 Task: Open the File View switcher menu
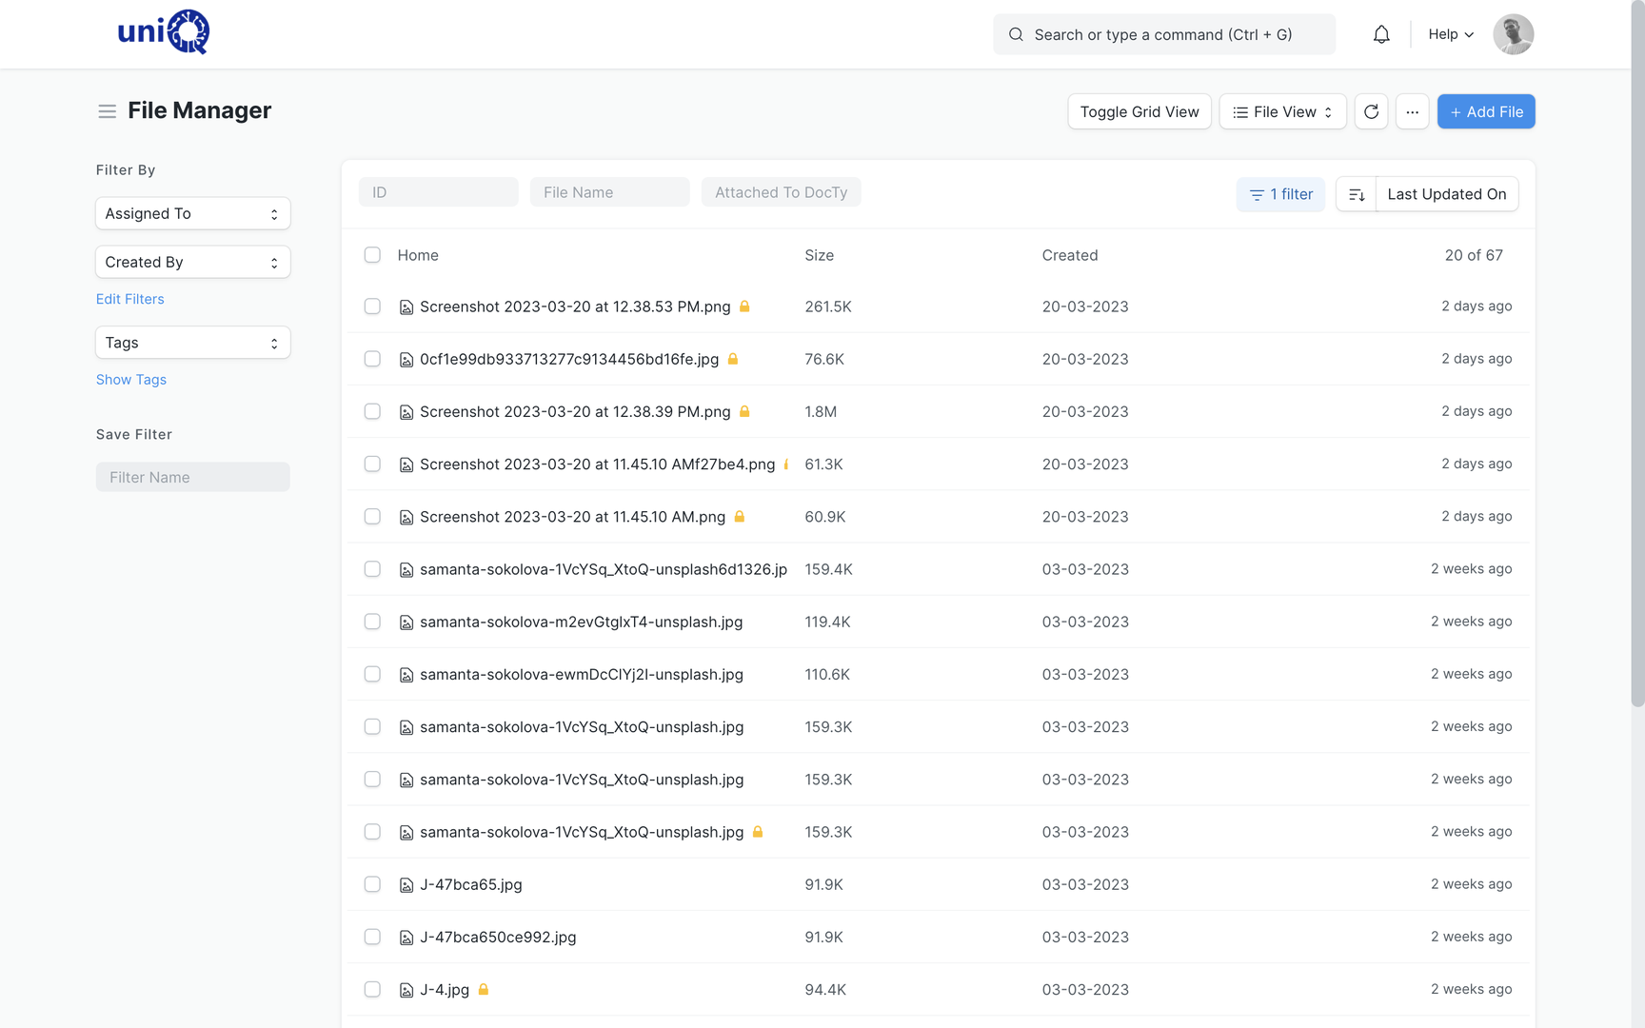[1282, 111]
